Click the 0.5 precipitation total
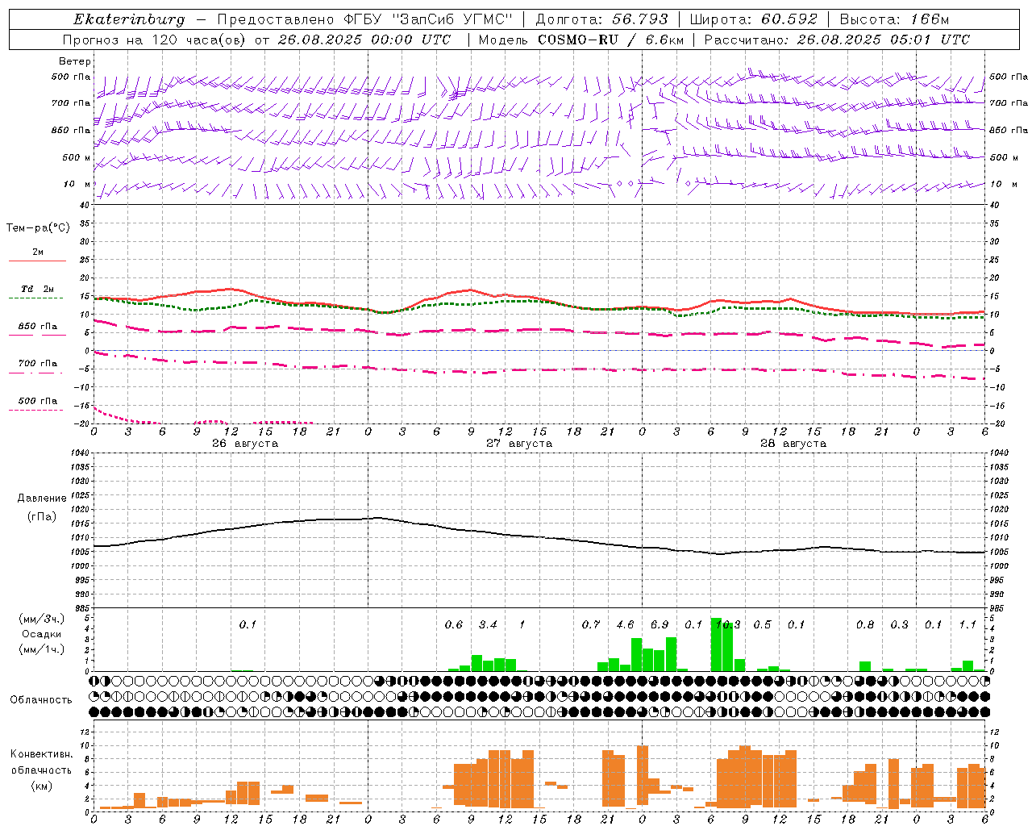 pyautogui.click(x=762, y=625)
